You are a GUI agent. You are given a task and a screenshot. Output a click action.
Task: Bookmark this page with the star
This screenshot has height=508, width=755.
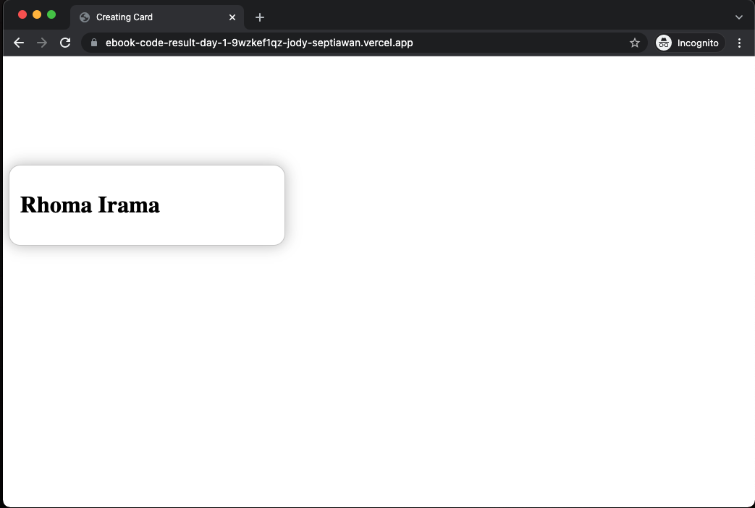(x=635, y=43)
